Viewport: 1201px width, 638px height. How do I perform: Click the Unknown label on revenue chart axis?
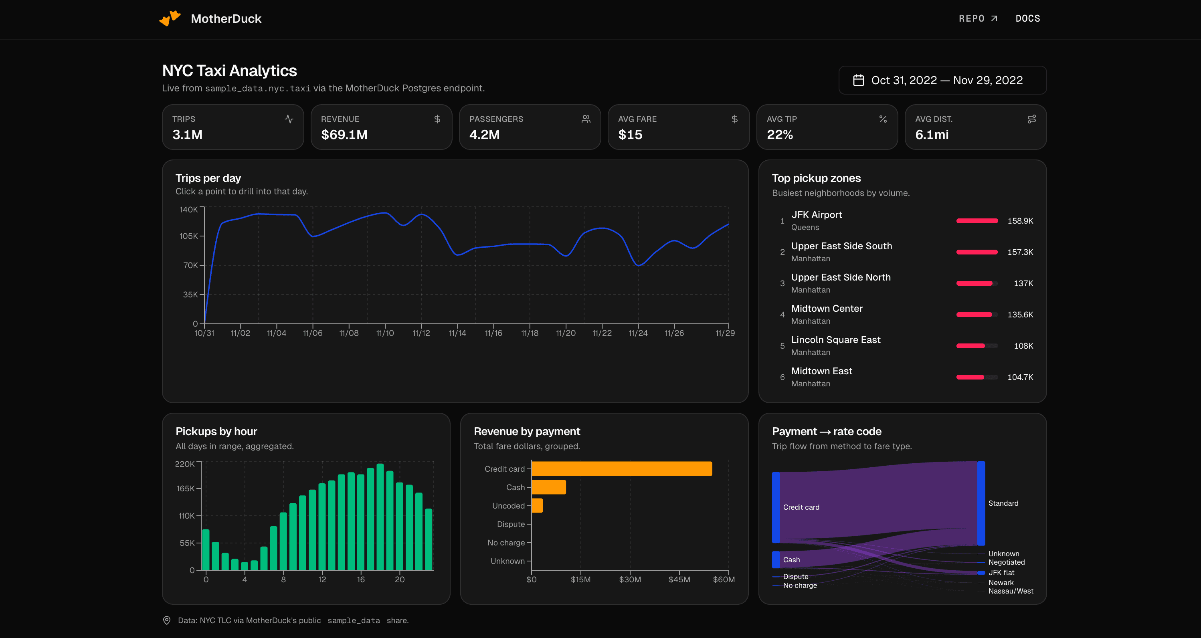pos(507,561)
